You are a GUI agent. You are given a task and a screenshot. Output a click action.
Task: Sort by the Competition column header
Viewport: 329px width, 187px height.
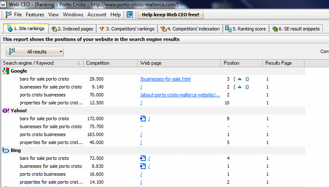coord(111,63)
